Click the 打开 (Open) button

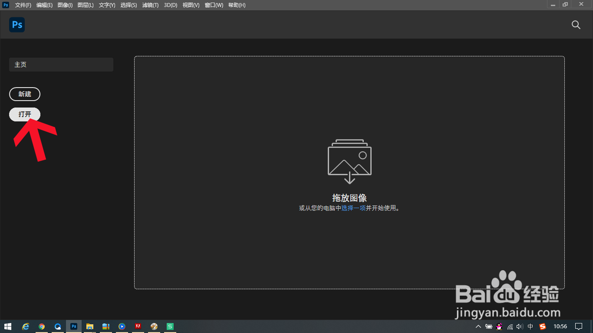[x=24, y=114]
